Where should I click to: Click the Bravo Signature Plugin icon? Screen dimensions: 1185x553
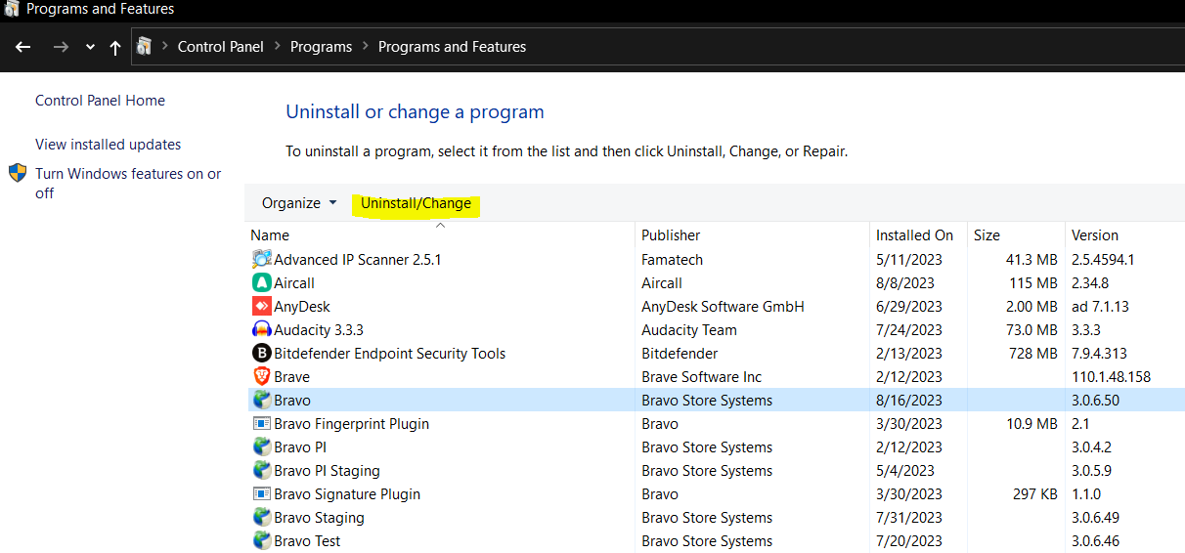[261, 494]
